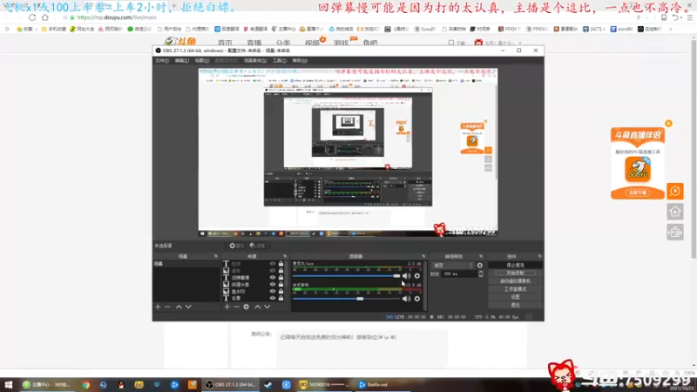The width and height of the screenshot is (697, 392).
Task: Open OBS 场景集合 menu
Action: pos(255,60)
